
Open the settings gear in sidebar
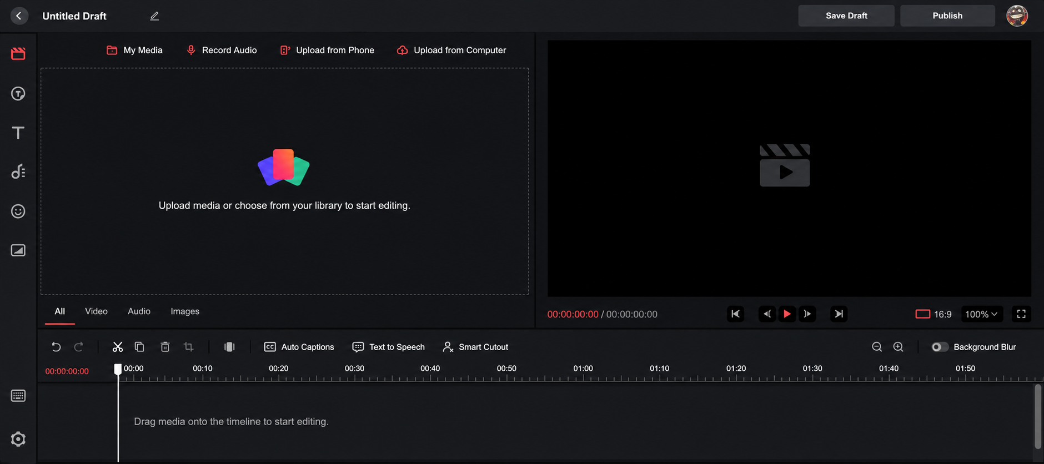tap(18, 439)
